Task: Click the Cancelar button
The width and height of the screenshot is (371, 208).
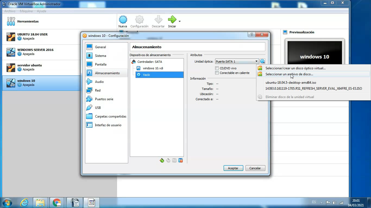Action: [255, 168]
